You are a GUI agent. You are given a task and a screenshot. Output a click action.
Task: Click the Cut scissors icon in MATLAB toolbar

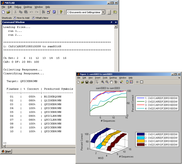pyautogui.click(x=15, y=12)
